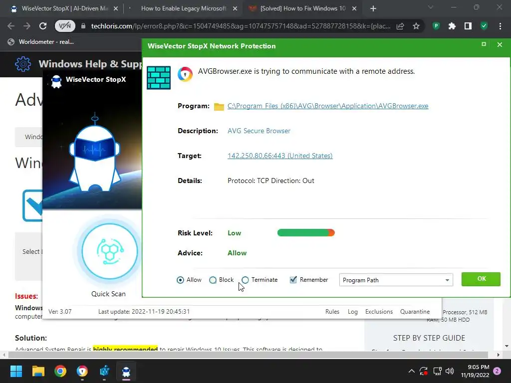Open Google Chrome from the taskbar

click(60, 371)
